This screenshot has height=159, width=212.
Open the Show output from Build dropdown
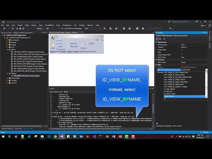click(80, 92)
